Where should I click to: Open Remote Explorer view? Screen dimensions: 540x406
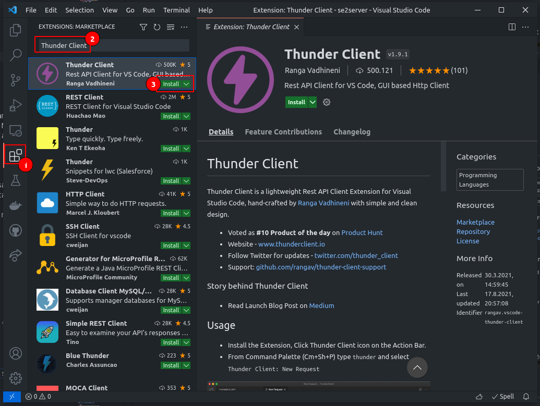[x=15, y=131]
